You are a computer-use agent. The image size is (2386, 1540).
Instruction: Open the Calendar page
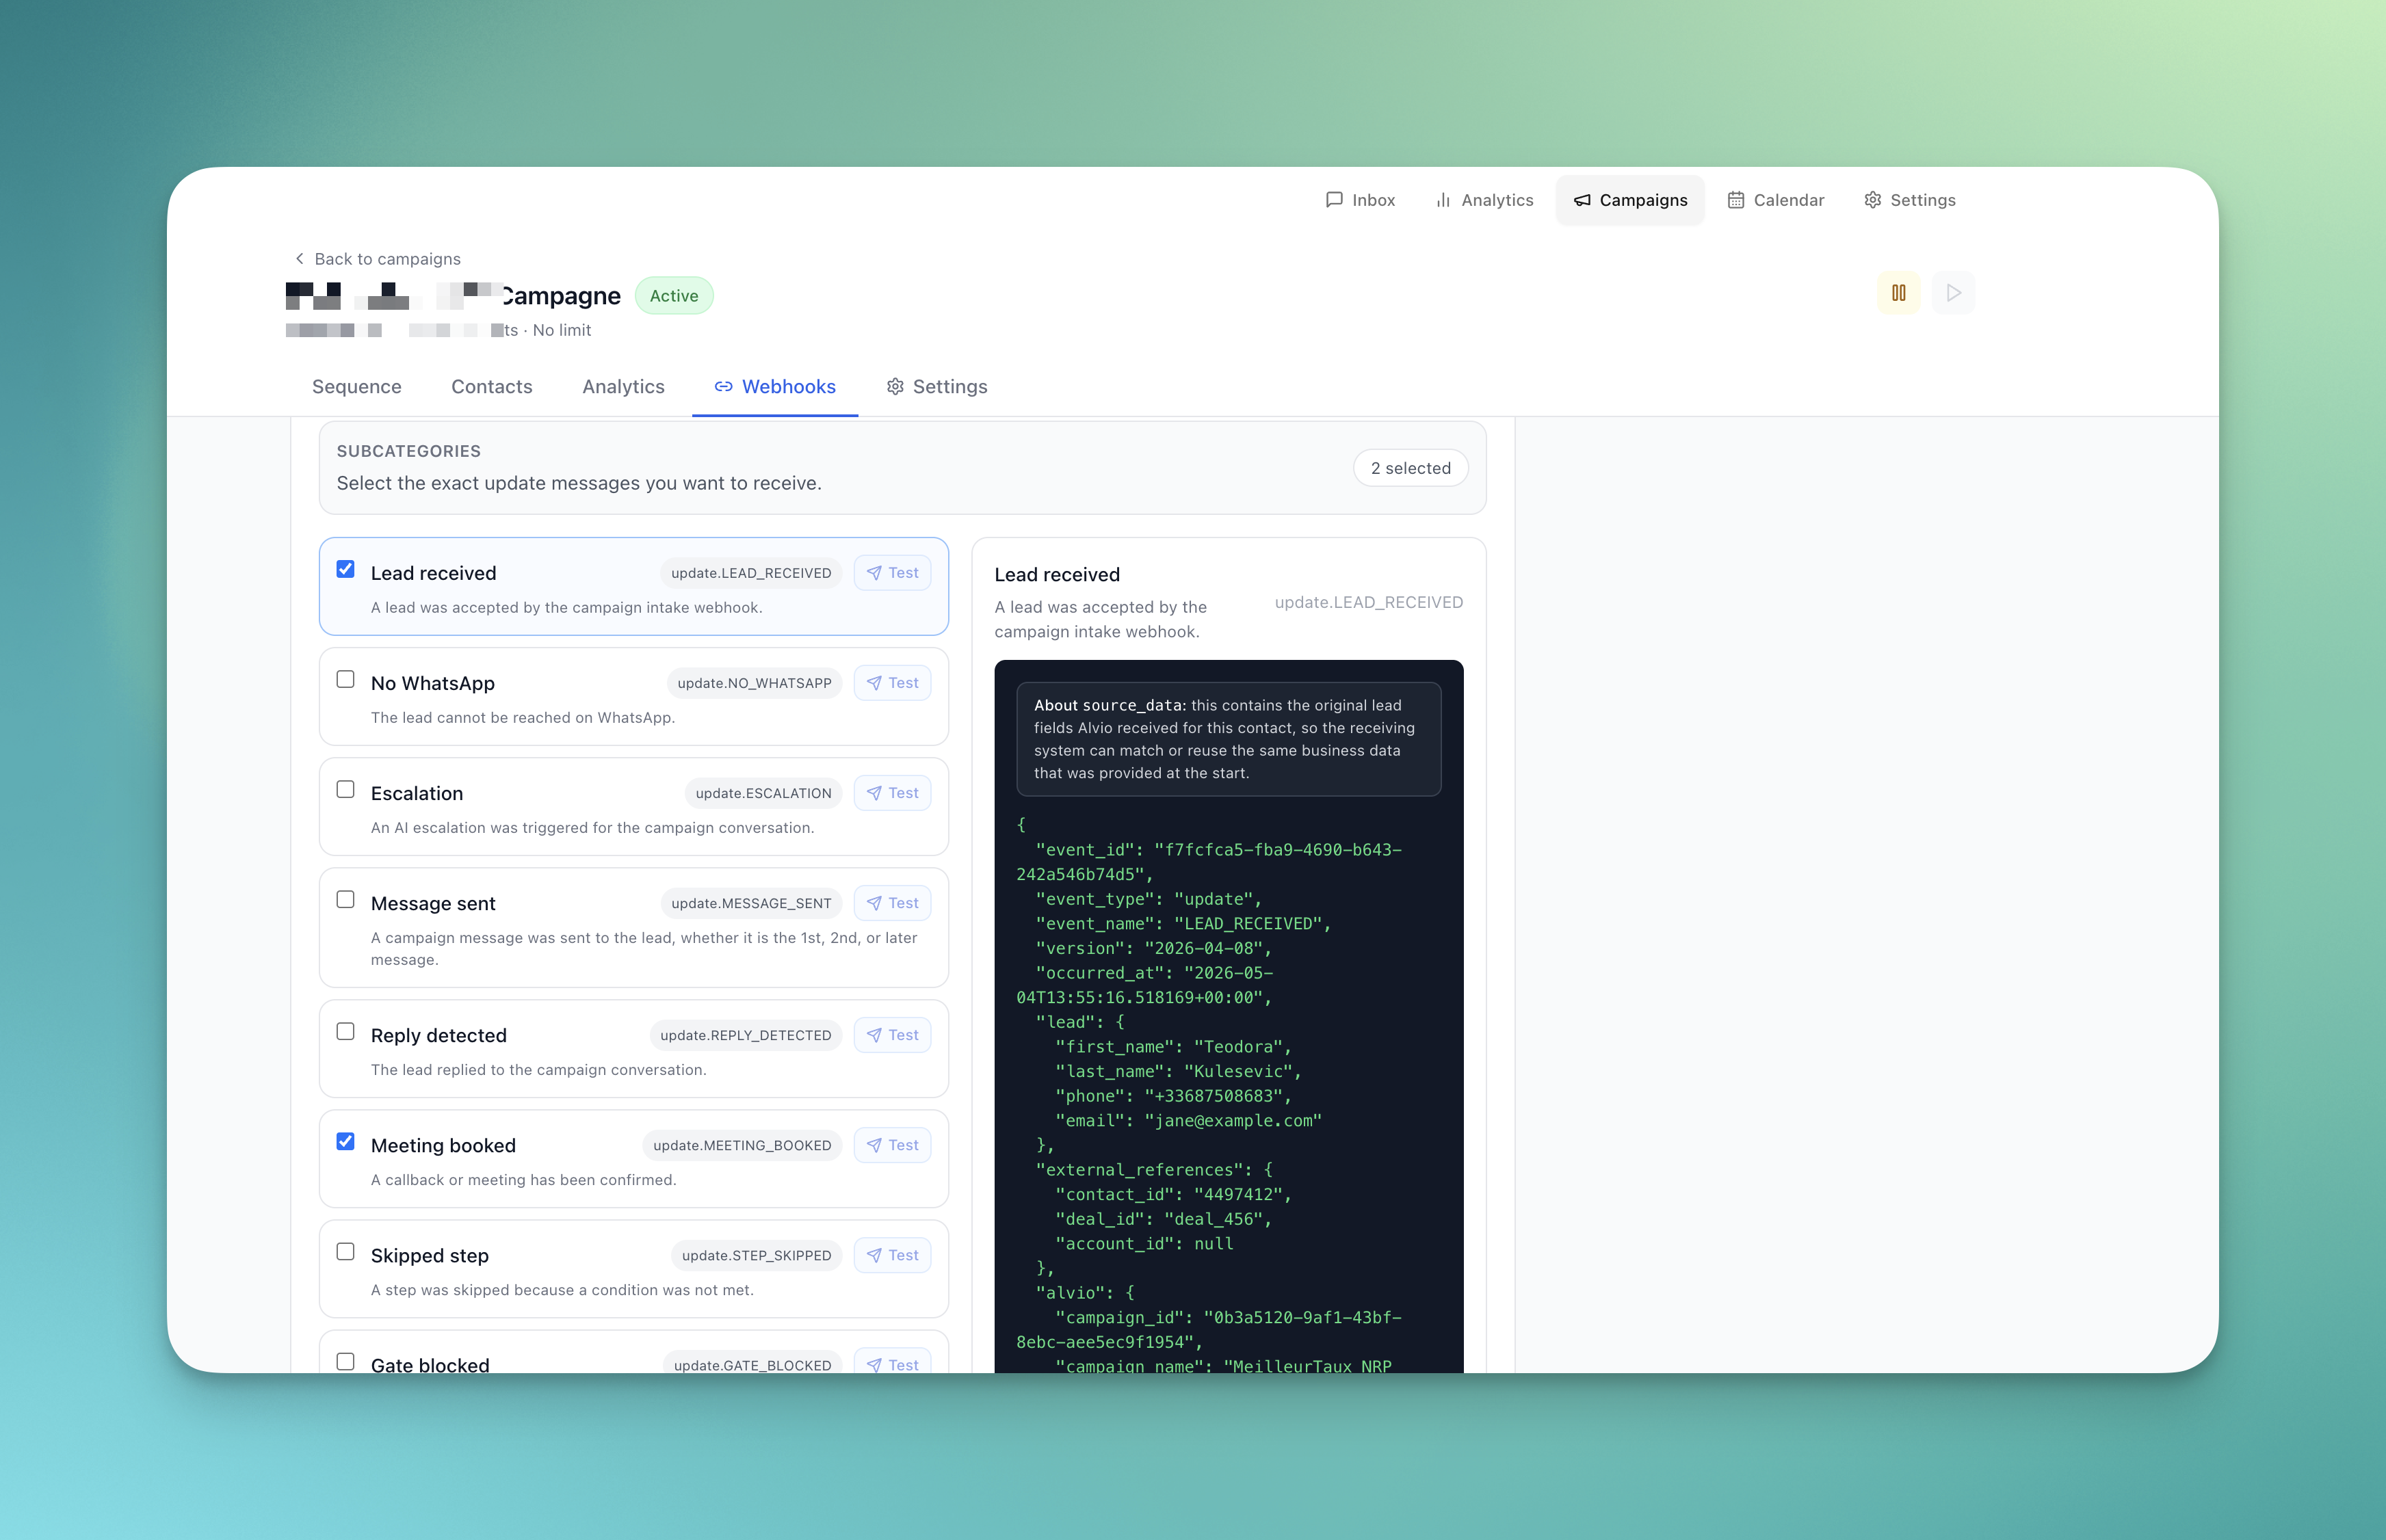(1776, 200)
